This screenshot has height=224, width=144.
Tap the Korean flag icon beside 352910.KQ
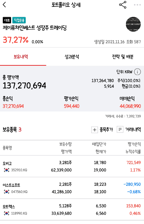7,170
